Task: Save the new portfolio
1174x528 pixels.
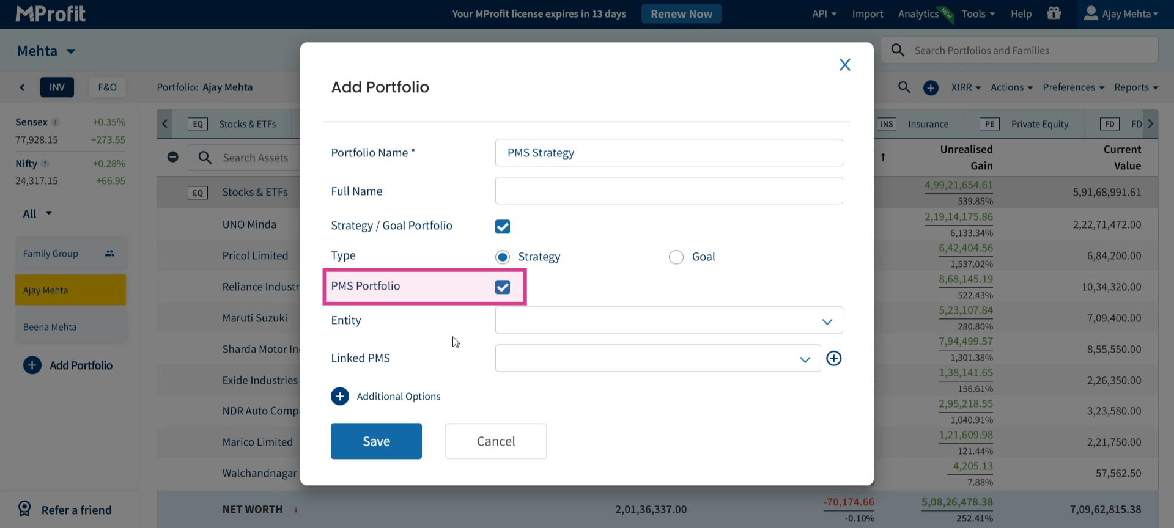Action: click(x=376, y=441)
